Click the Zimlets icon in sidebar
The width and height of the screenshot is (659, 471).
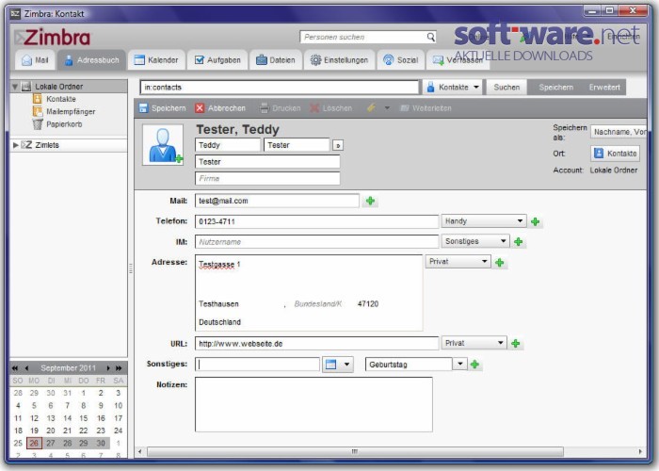[26, 145]
